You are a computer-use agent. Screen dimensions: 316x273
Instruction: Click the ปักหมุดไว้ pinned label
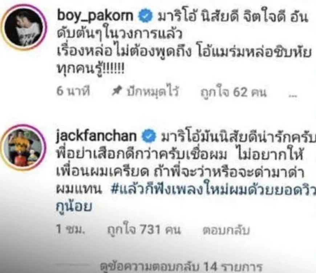(153, 91)
